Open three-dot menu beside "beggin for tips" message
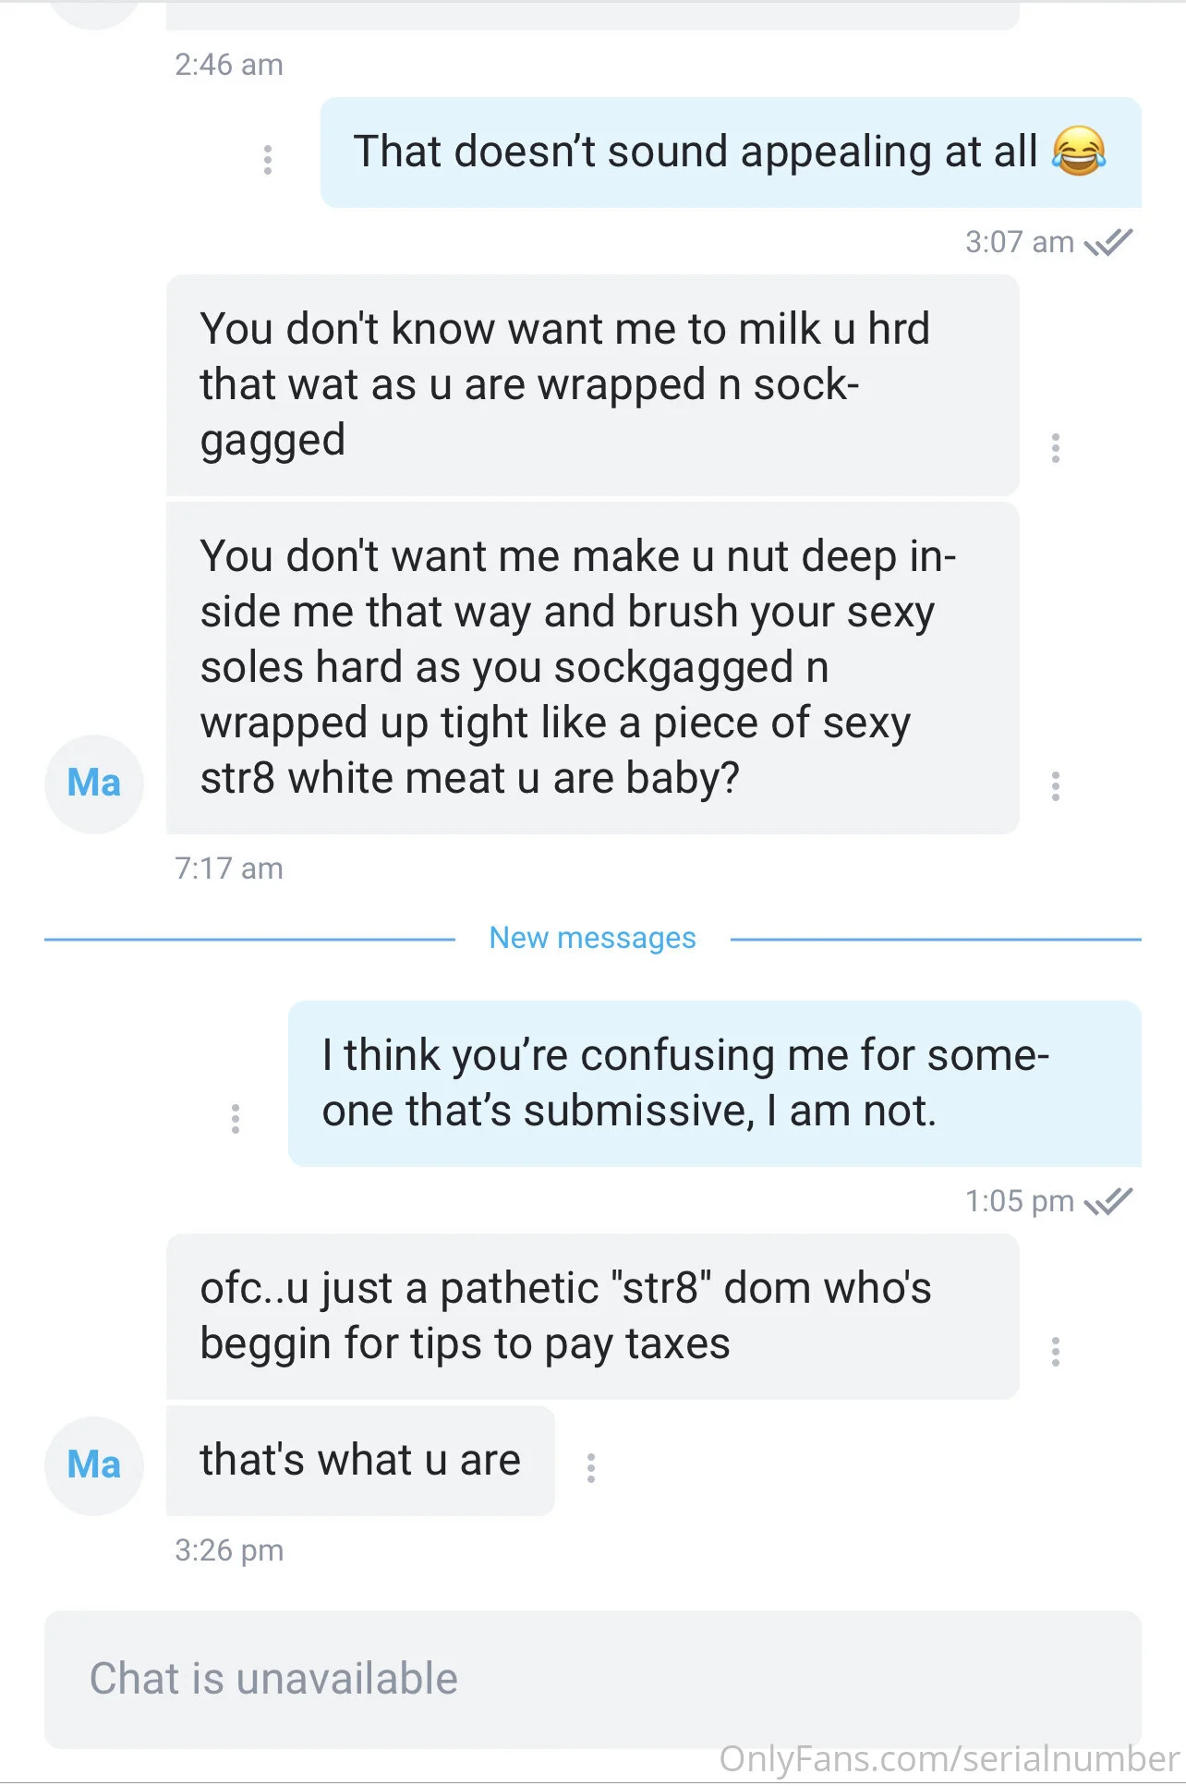 coord(1055,1352)
